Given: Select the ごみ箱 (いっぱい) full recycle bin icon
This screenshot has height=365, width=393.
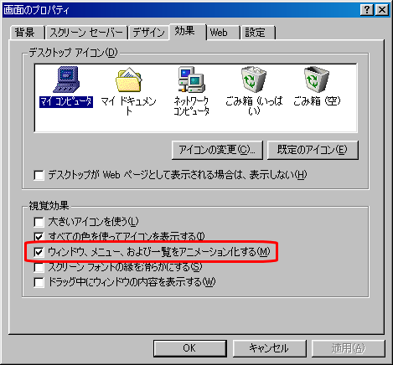Looking at the screenshot, I should tap(254, 90).
